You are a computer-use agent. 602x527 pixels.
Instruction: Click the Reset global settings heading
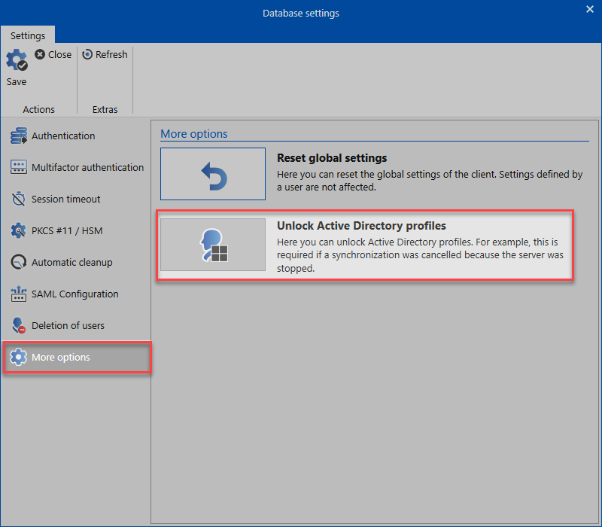click(332, 158)
